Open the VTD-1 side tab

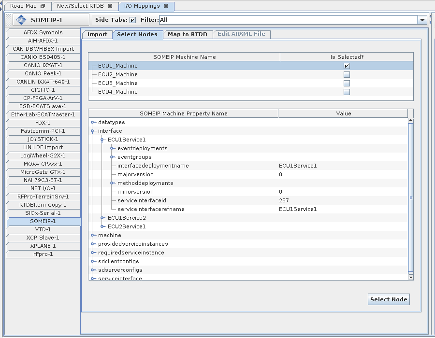coord(43,230)
